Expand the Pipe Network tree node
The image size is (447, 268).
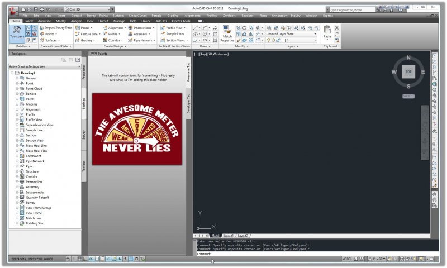click(x=17, y=161)
